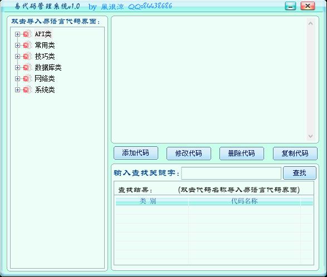
Task: Expand the 数据库类 tree node
Action: pos(17,67)
